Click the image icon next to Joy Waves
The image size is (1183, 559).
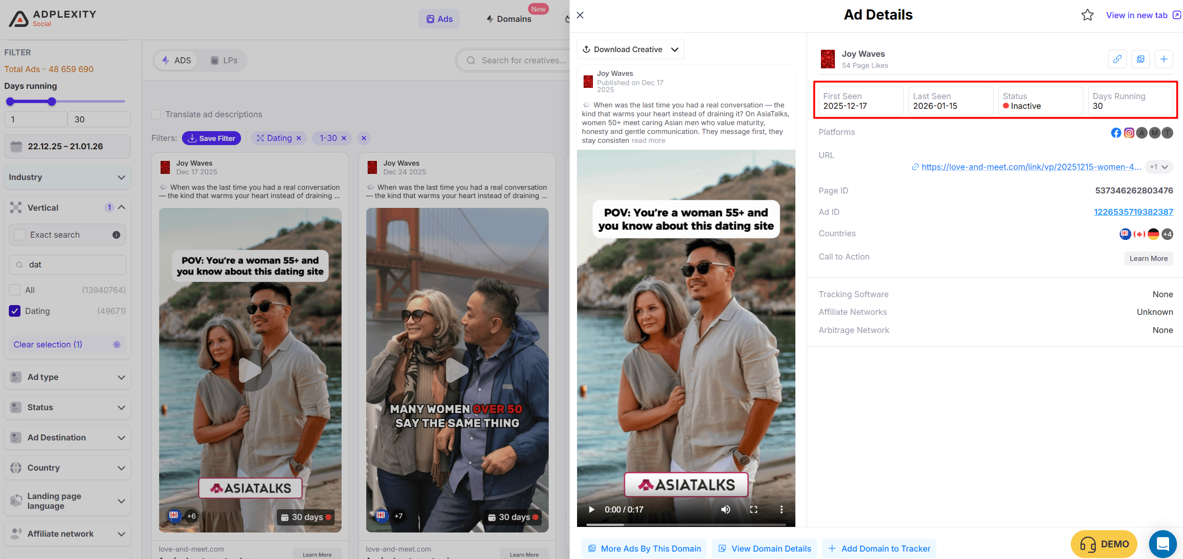[1141, 59]
